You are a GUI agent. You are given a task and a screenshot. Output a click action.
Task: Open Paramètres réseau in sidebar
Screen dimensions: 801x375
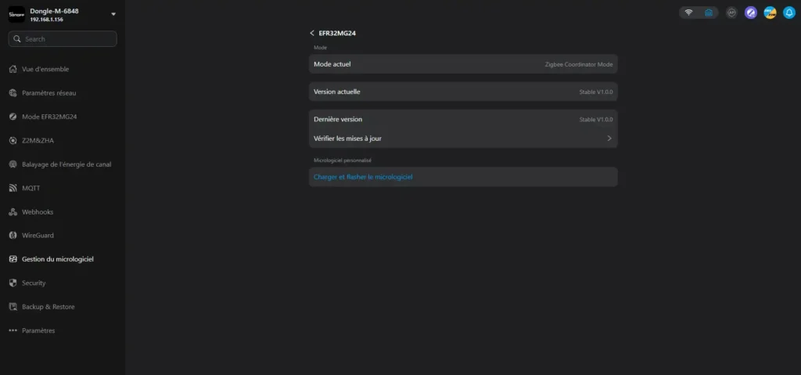48,93
